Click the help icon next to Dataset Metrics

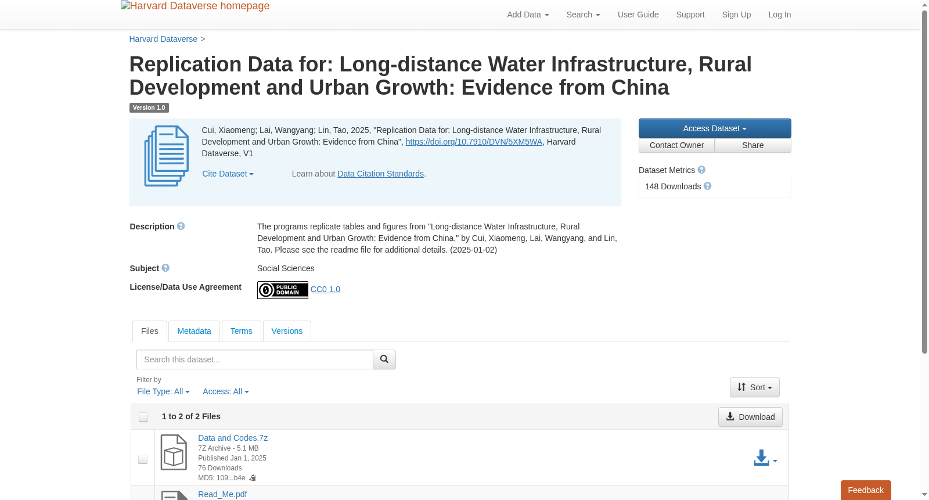point(701,170)
